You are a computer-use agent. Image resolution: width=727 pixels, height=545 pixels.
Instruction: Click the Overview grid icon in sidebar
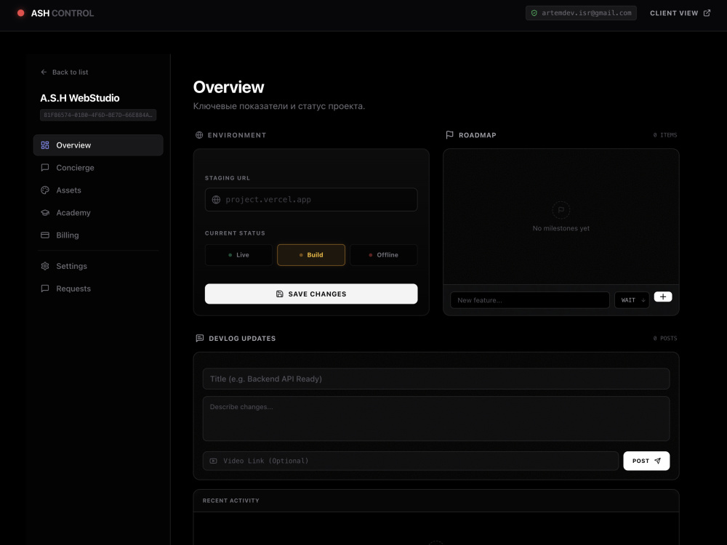(x=45, y=145)
